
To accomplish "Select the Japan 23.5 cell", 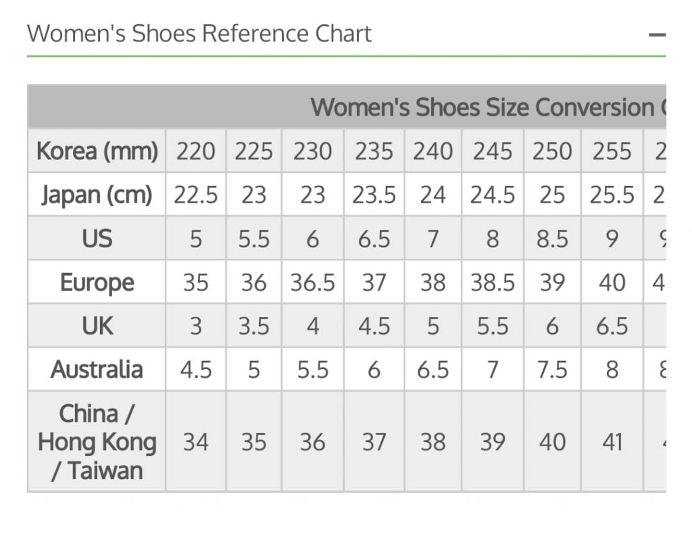I will pyautogui.click(x=374, y=194).
